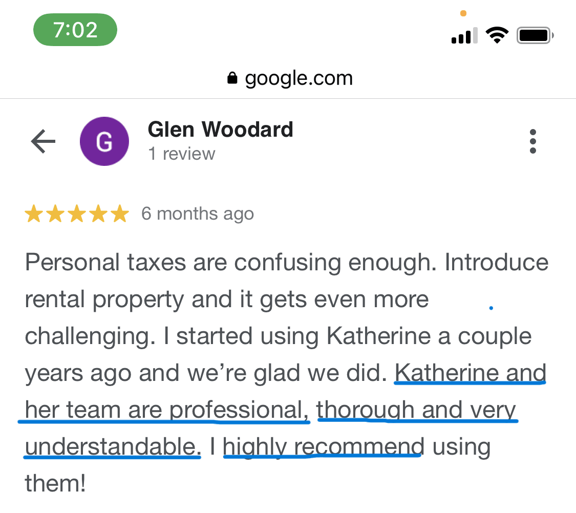The width and height of the screenshot is (576, 513).
Task: Tap the green 7:02 time pill
Action: click(75, 30)
